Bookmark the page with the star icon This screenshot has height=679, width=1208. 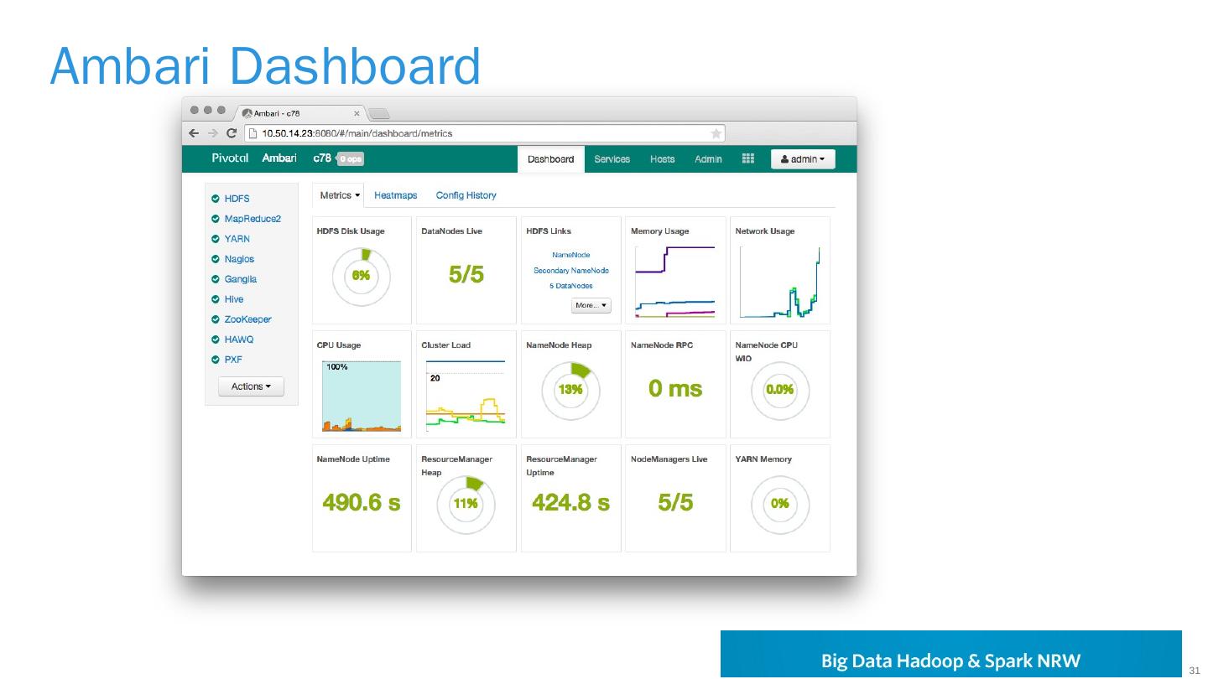(716, 133)
